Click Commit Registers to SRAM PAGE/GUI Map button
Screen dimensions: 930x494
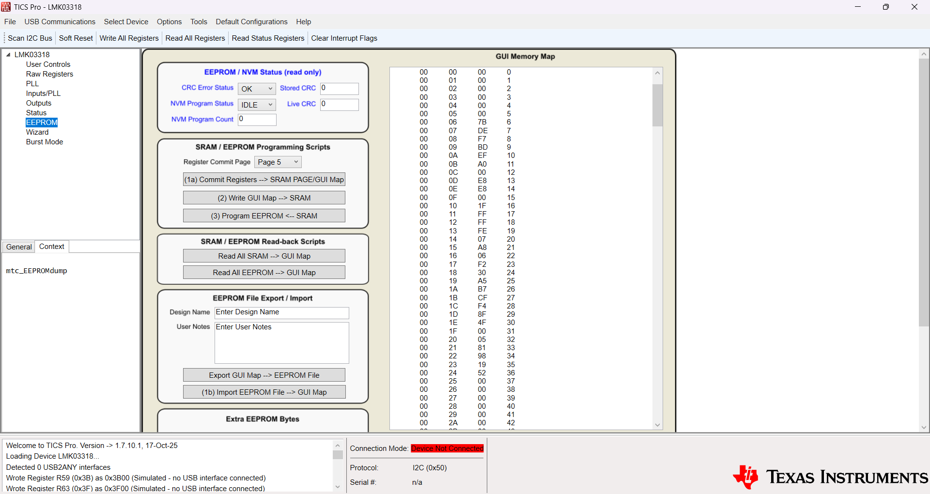click(x=264, y=180)
